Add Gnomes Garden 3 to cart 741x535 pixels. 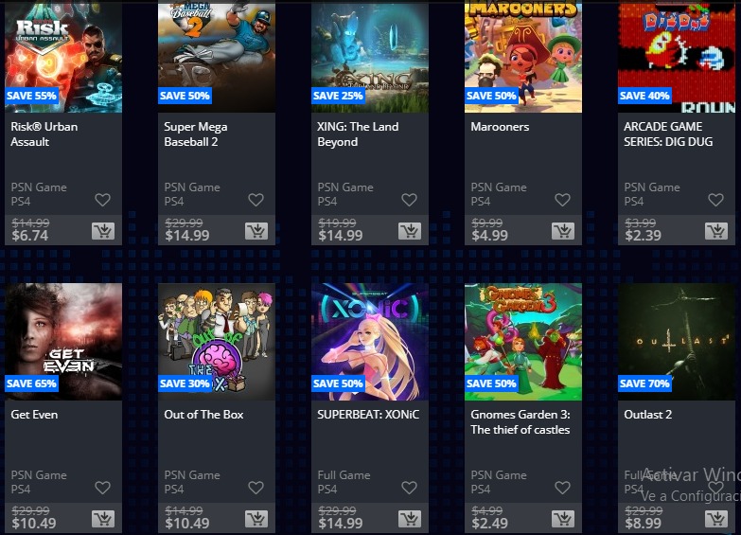pyautogui.click(x=563, y=519)
